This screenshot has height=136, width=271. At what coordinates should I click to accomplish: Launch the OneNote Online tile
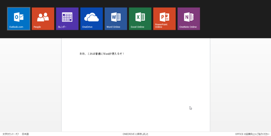point(189,19)
